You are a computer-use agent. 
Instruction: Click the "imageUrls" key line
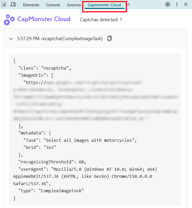coord(36,75)
